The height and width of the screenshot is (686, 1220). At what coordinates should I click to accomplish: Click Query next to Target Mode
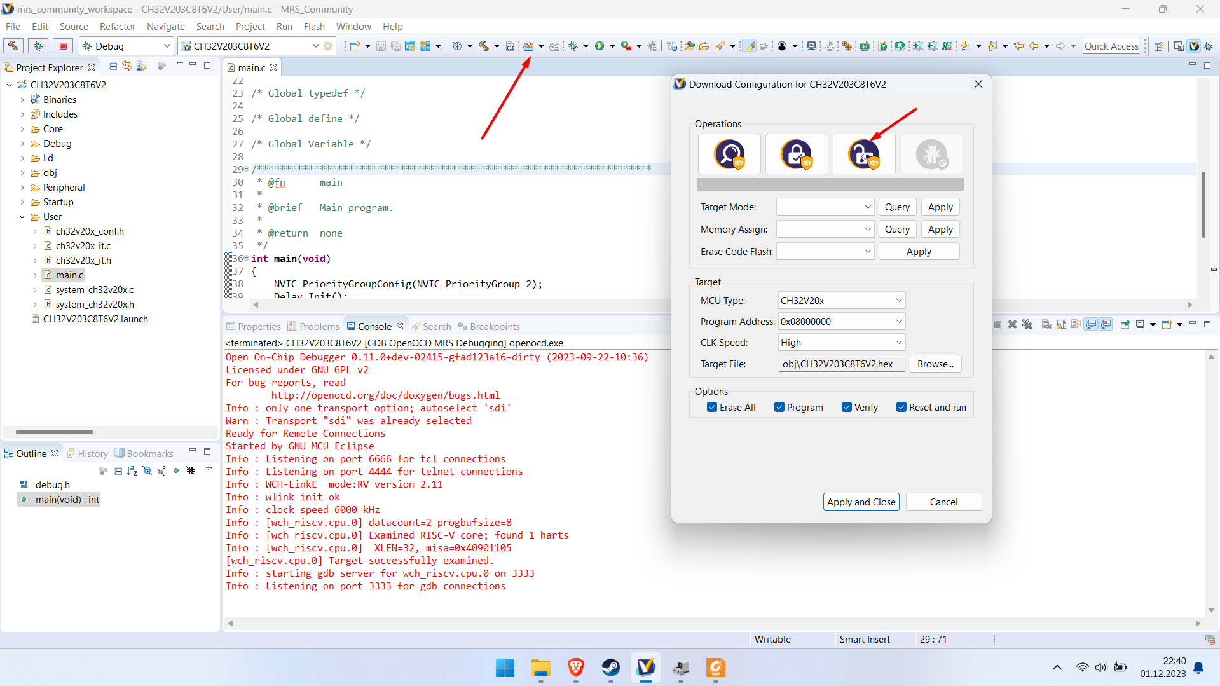pos(897,207)
